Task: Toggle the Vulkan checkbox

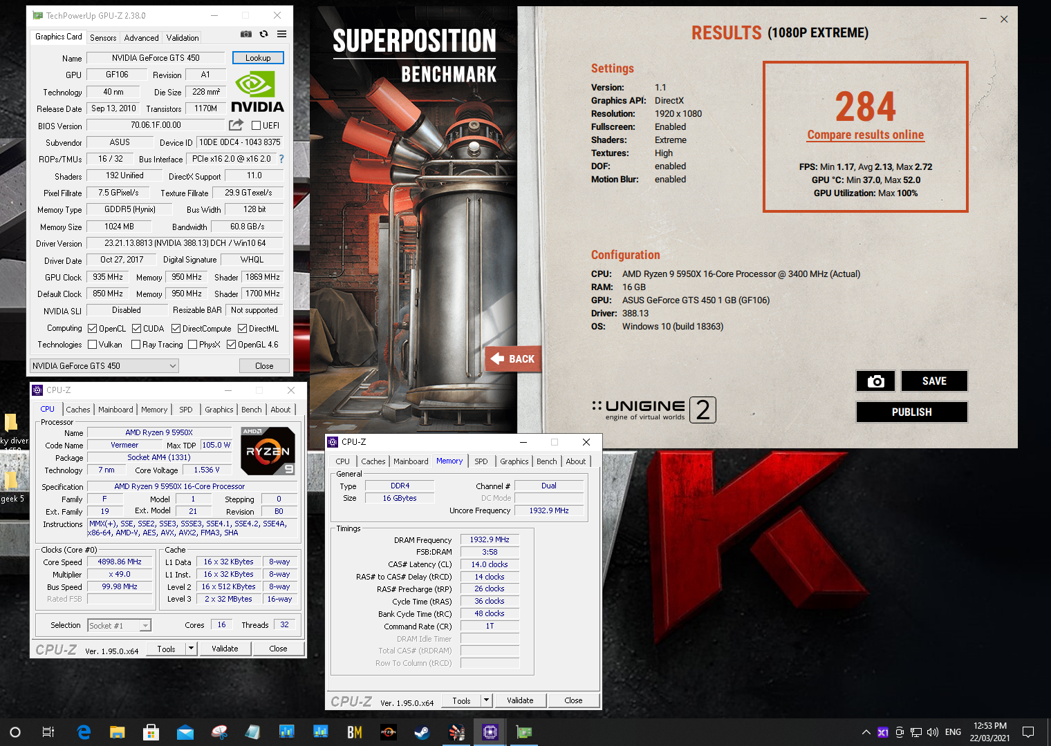Action: click(x=93, y=345)
